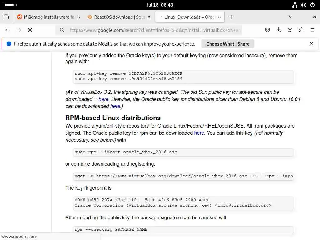Click the Reddit favicon on the Gentoo tab
This screenshot has height=240, width=320.
(x=20, y=17)
